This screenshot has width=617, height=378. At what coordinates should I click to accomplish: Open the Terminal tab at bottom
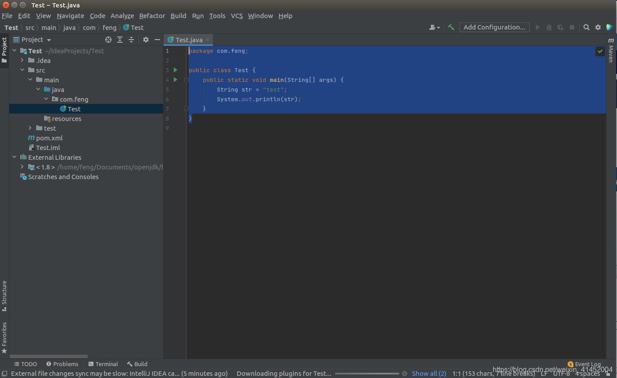(103, 364)
